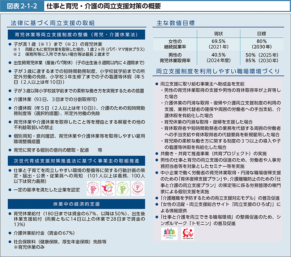Click the note ※育児休業のみ
Image resolution: width=291 pixels, height=257 pixels.
29,247
